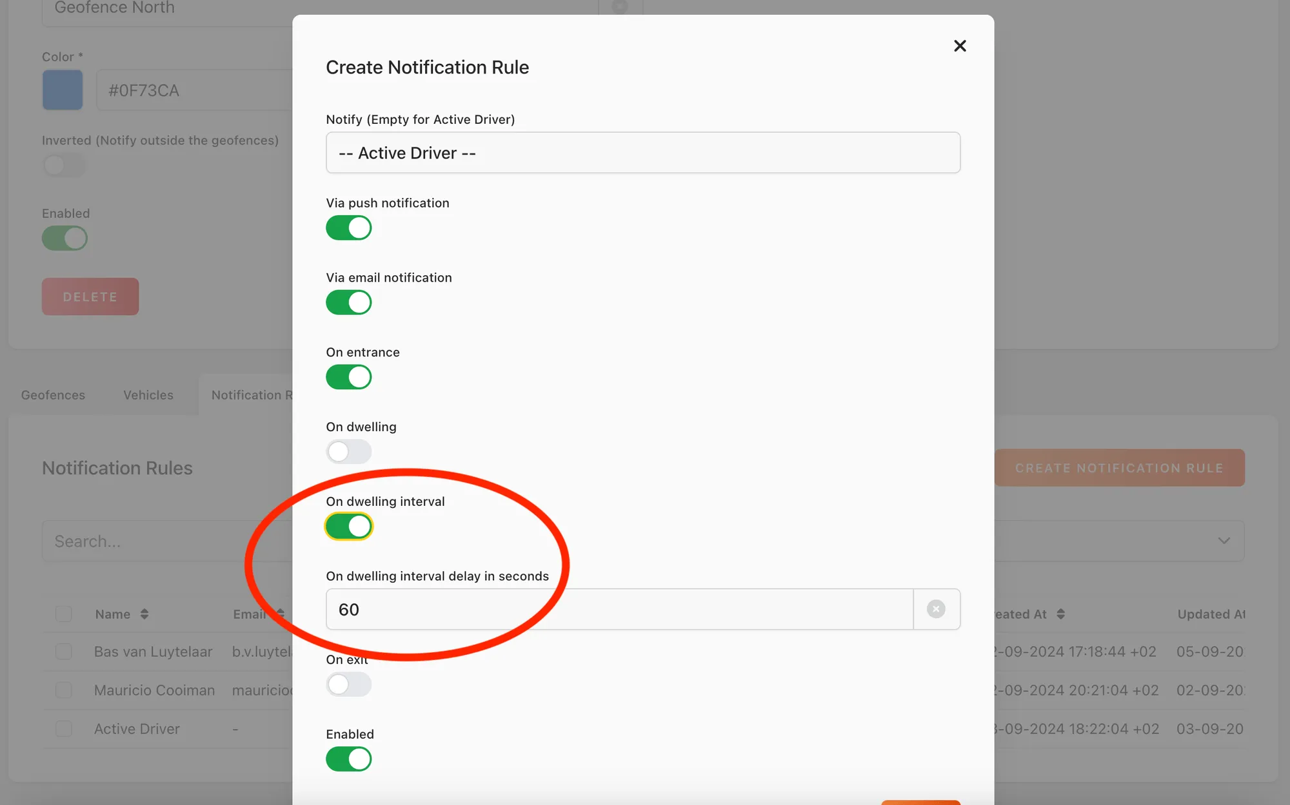The width and height of the screenshot is (1290, 805).
Task: Sort by Name column arrows
Action: 144,614
